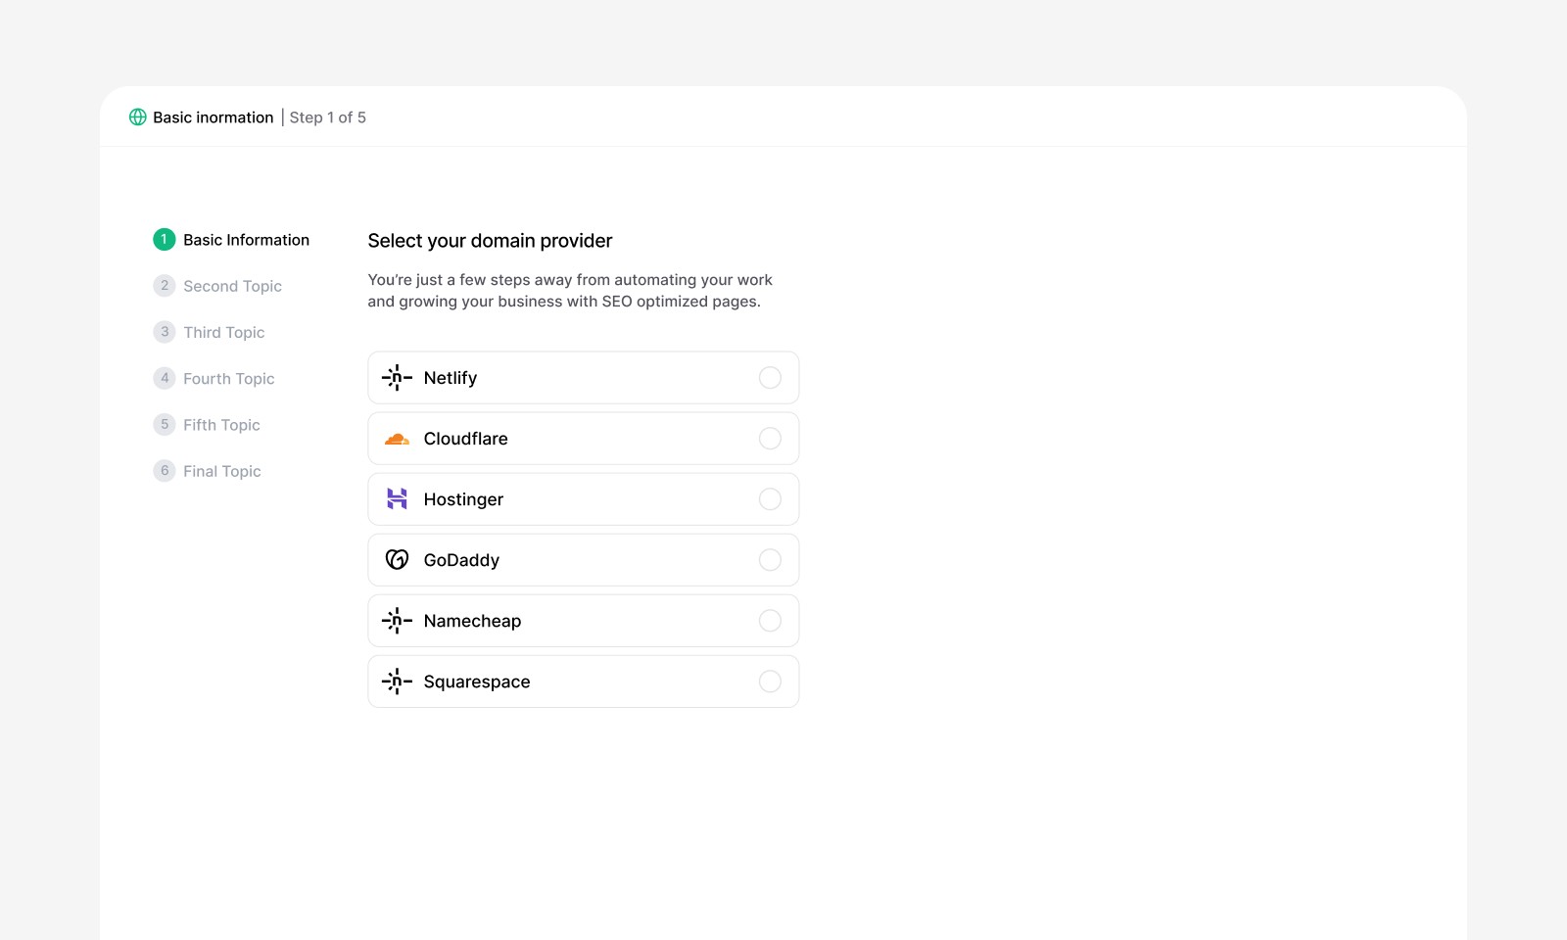Select the Hostinger radio button
The height and width of the screenshot is (940, 1567).
[771, 499]
